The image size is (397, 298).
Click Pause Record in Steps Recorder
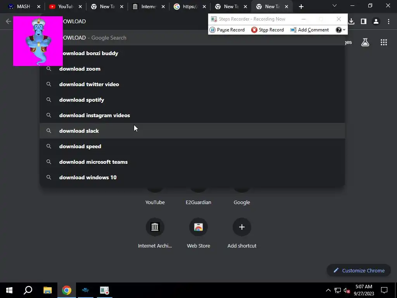click(x=227, y=30)
